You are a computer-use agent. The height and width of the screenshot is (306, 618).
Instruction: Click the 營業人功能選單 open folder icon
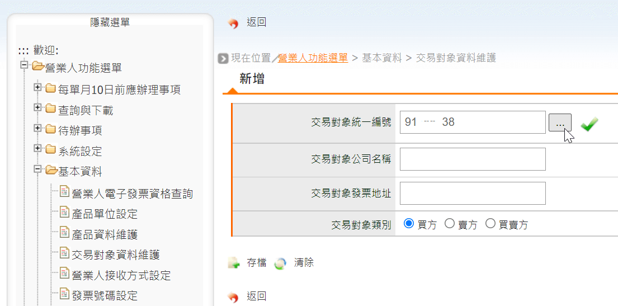point(38,66)
